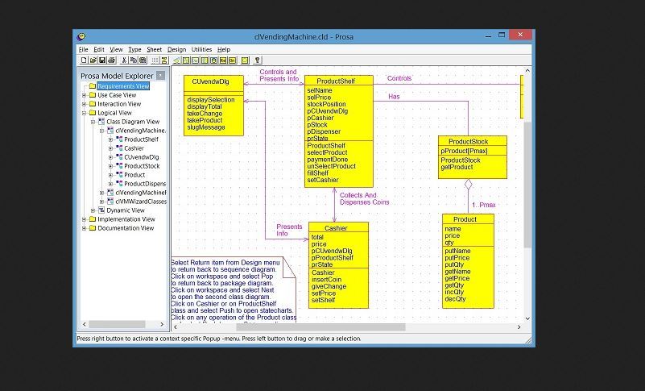Expand the Cashier tree item
This screenshot has height=391, width=645.
coord(110,148)
